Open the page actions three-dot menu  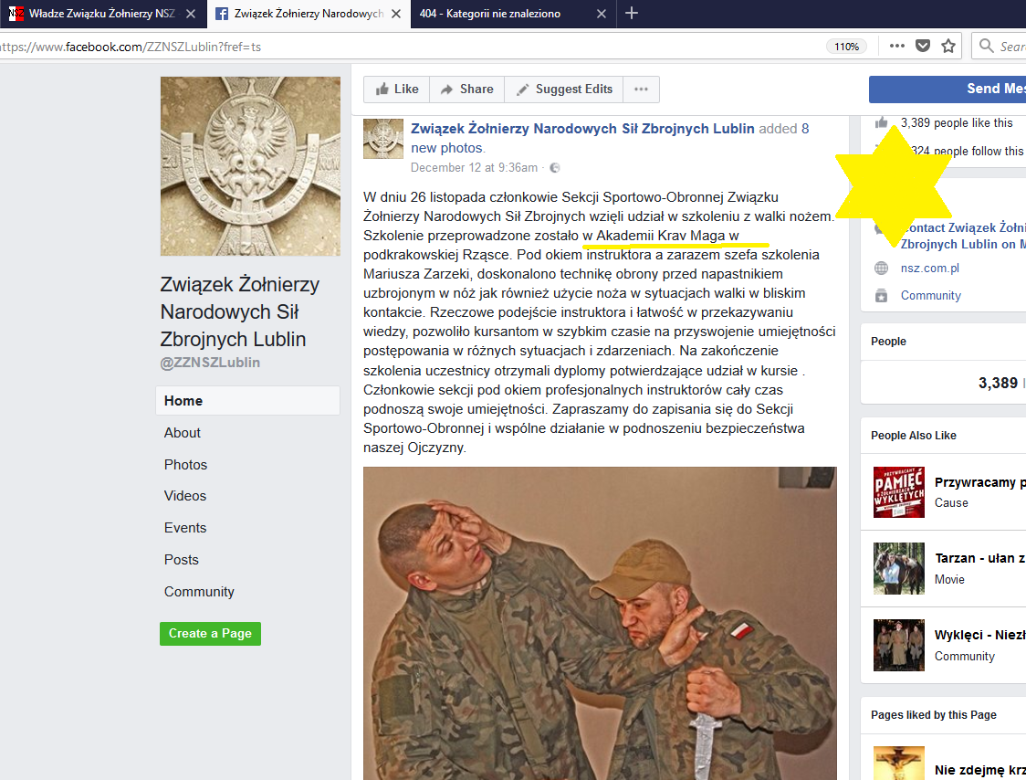coord(897,46)
